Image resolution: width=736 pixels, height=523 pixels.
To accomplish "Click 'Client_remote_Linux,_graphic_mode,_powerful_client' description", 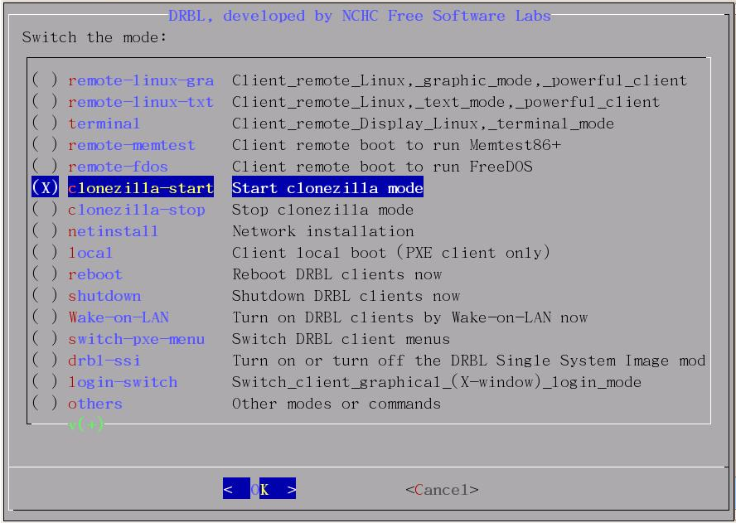I will pyautogui.click(x=459, y=80).
